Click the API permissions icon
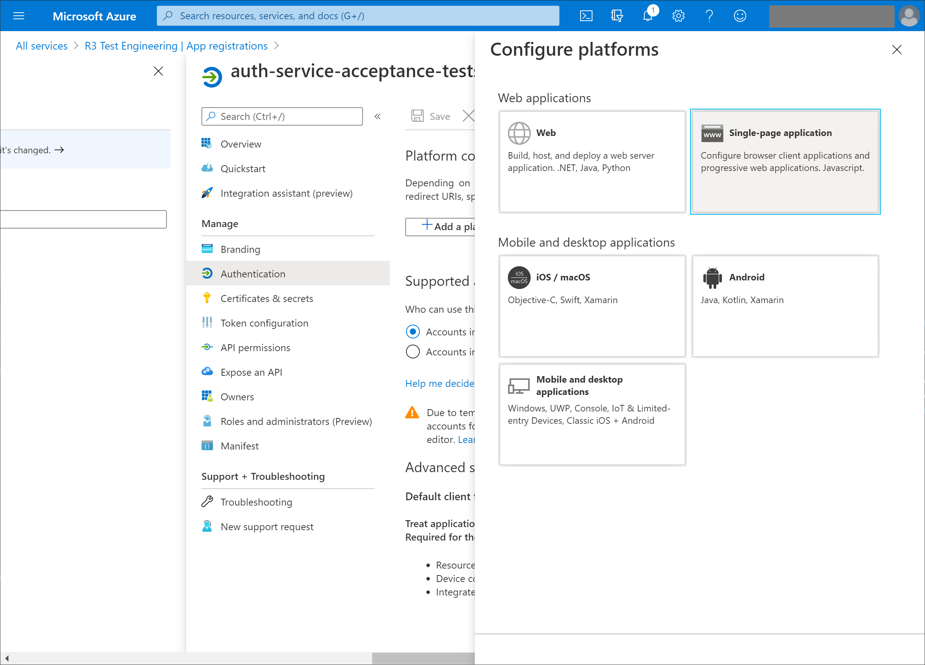 pos(207,347)
